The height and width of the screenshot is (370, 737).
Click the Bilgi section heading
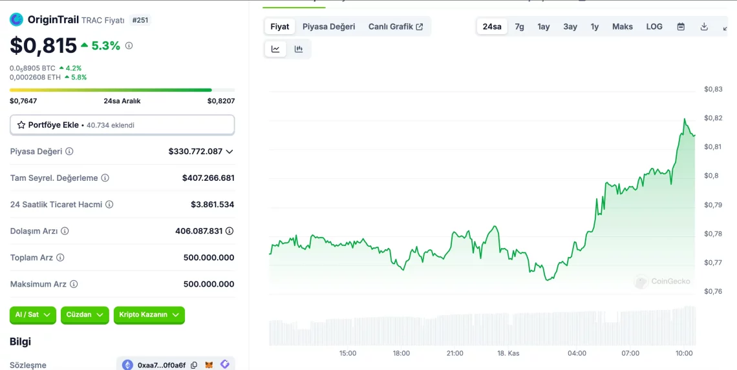pyautogui.click(x=20, y=342)
